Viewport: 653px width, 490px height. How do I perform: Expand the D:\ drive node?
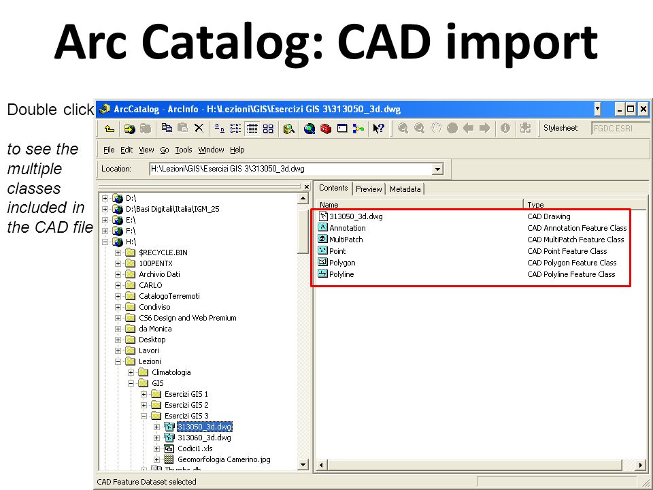[105, 198]
